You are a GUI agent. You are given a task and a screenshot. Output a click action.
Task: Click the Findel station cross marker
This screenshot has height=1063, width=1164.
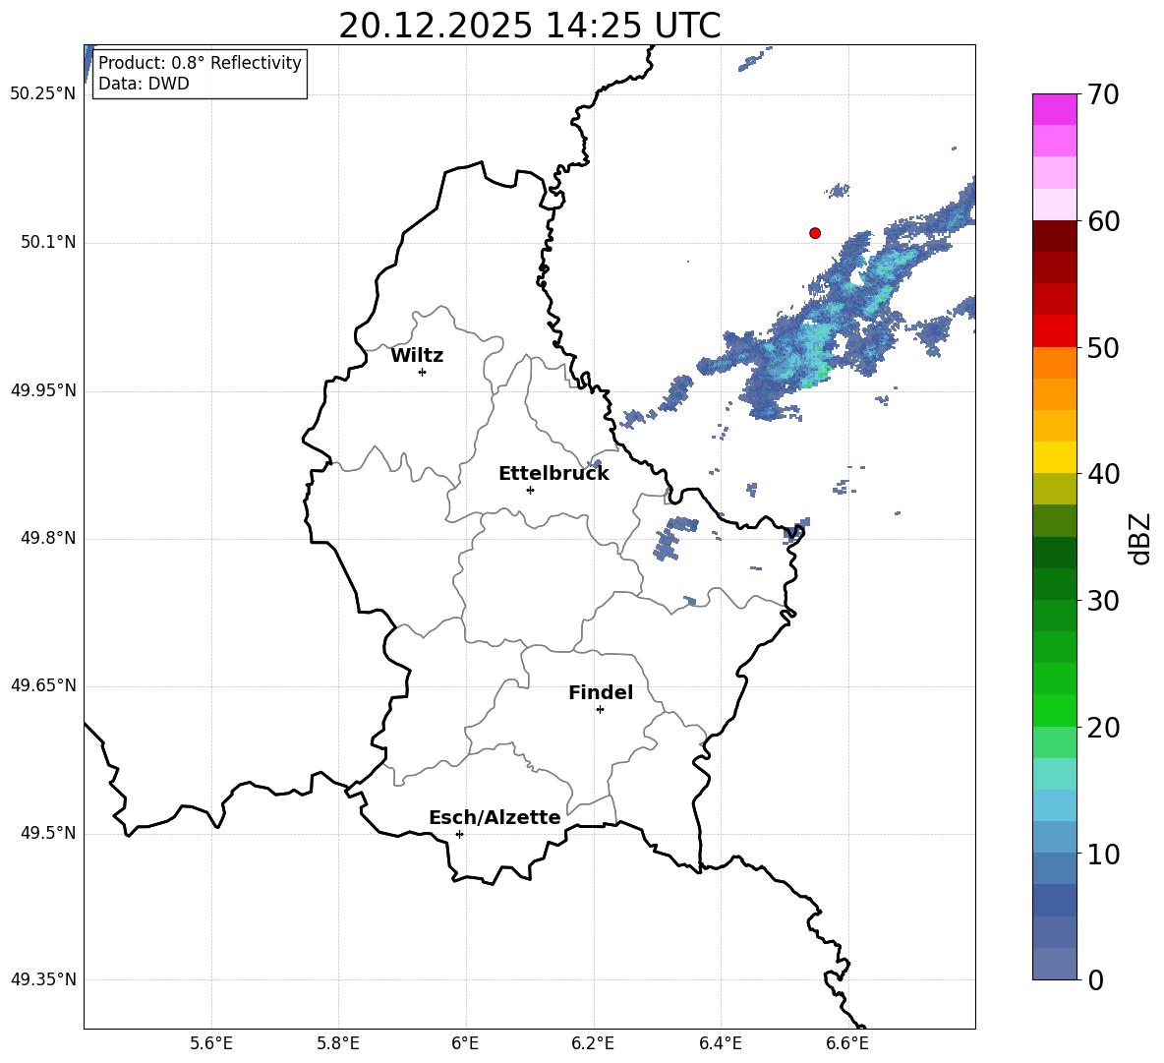tap(600, 710)
